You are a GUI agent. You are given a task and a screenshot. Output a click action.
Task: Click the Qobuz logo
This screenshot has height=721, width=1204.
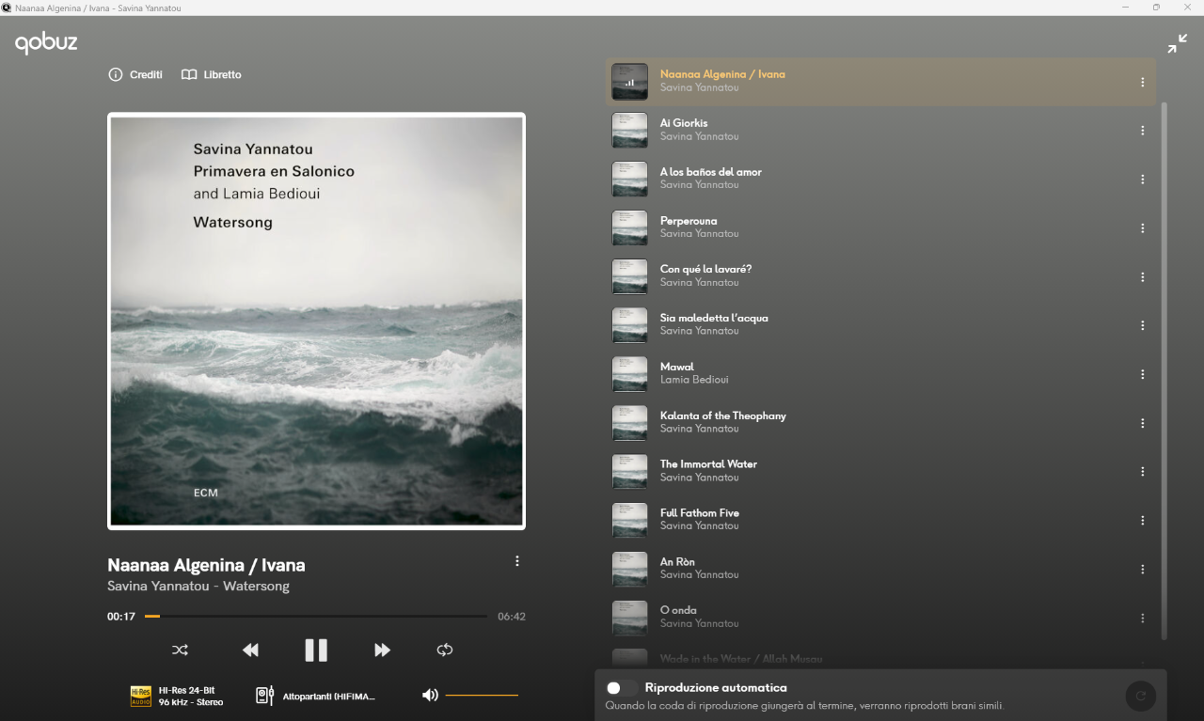(46, 43)
